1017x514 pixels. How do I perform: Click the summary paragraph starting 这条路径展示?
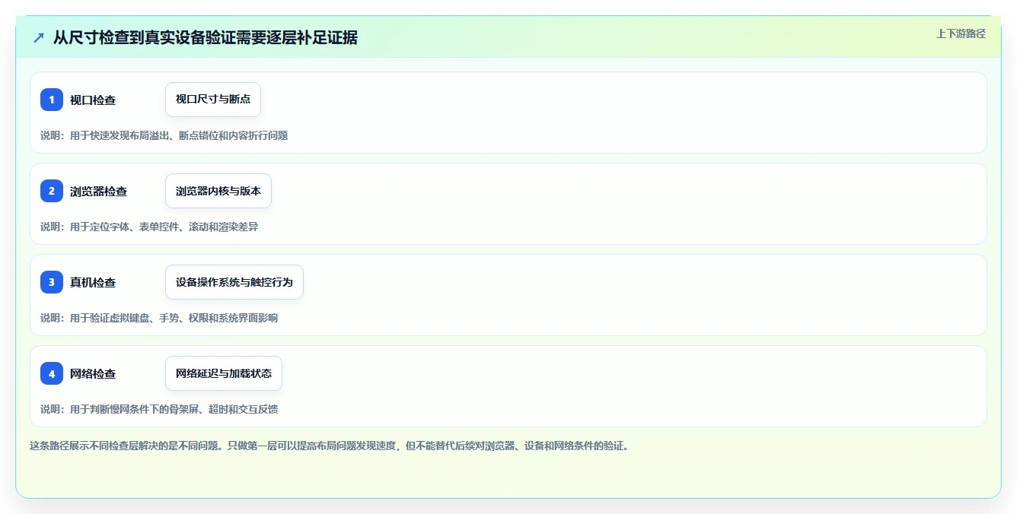330,446
